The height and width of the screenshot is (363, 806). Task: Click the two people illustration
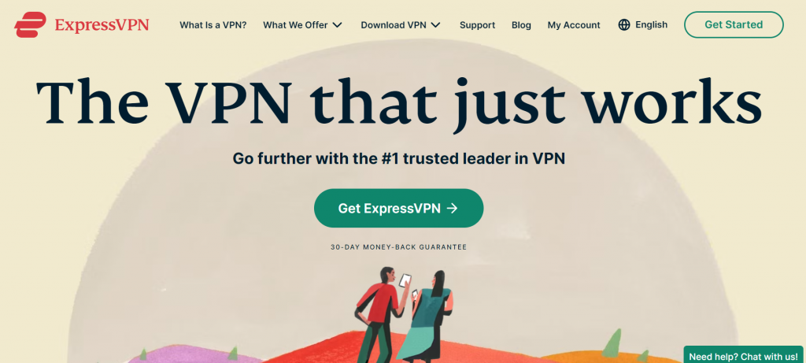pyautogui.click(x=404, y=315)
